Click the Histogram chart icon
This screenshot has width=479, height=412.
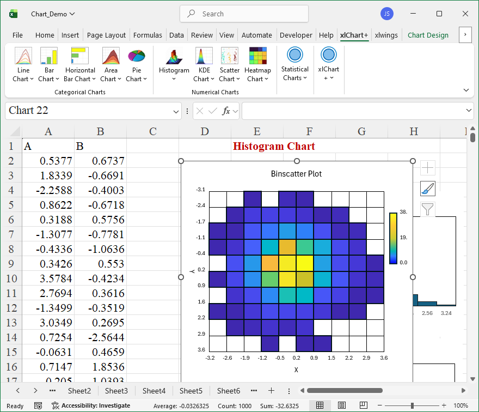click(174, 57)
